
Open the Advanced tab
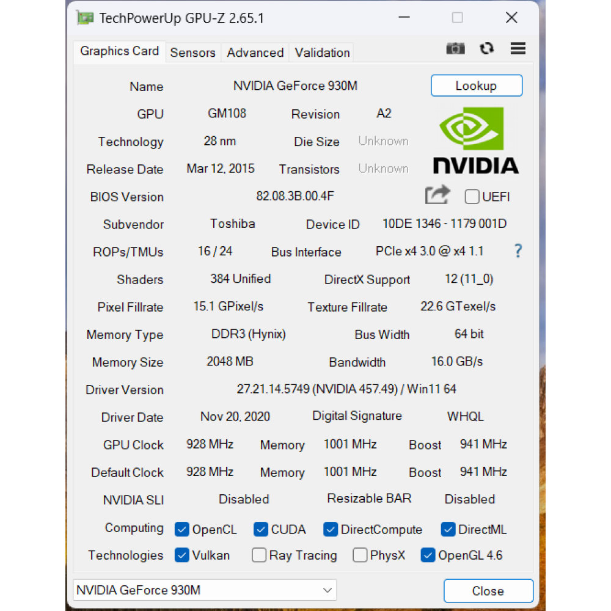click(255, 53)
